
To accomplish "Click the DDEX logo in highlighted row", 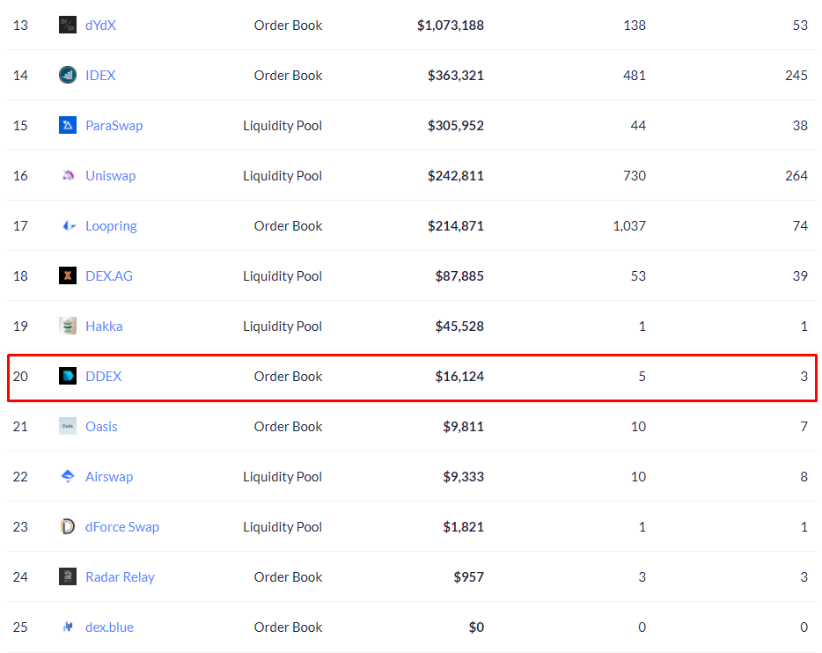I will 67,376.
